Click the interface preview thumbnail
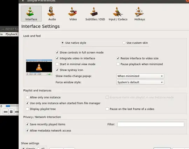This screenshot has height=149, width=189. [x=39, y=67]
